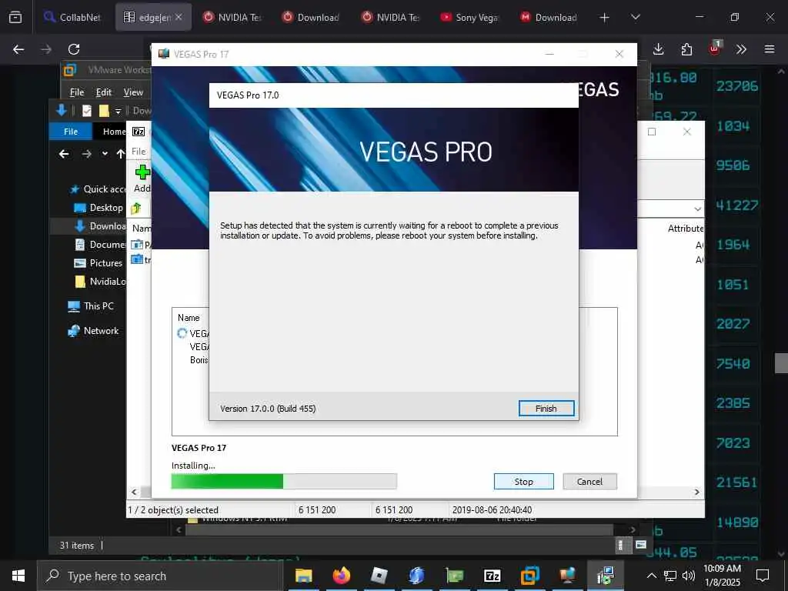Show hidden system tray icons
788x591 pixels.
(651, 576)
